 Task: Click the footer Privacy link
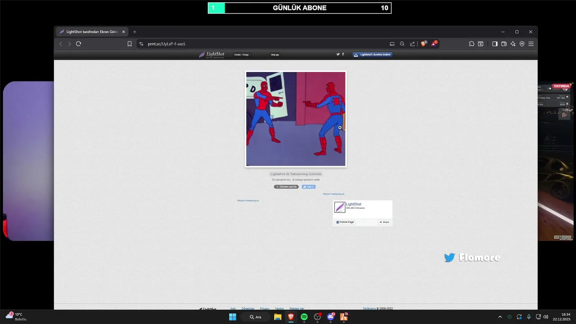265,308
